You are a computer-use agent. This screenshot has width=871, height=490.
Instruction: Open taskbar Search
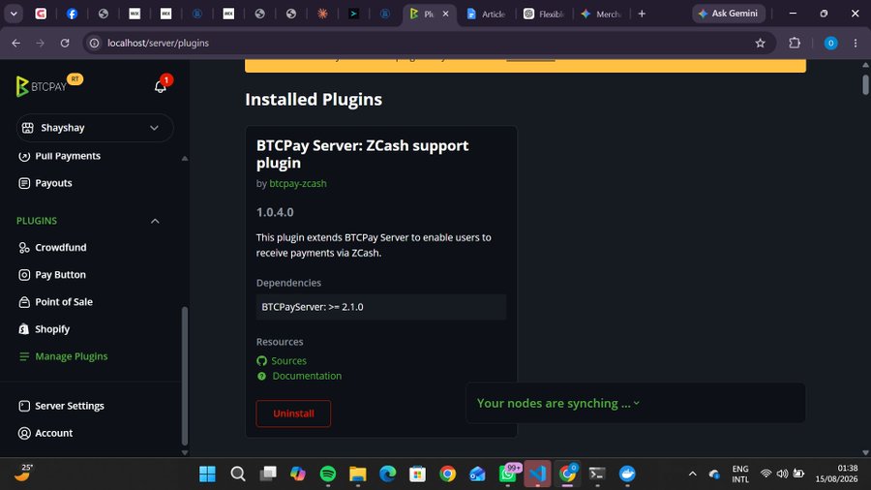tap(238, 474)
